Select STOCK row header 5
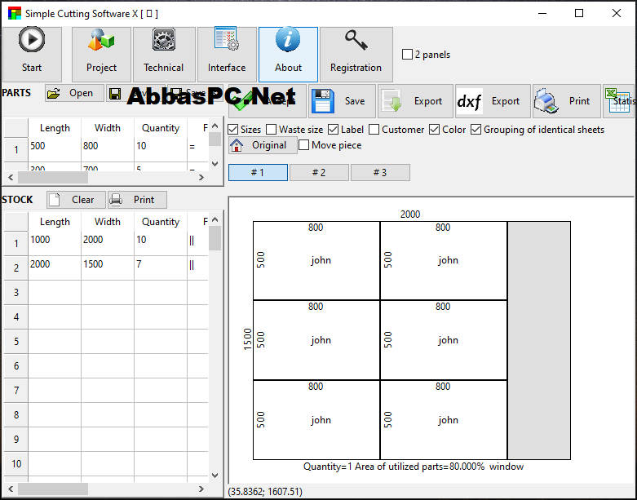637x500 pixels. [15, 341]
